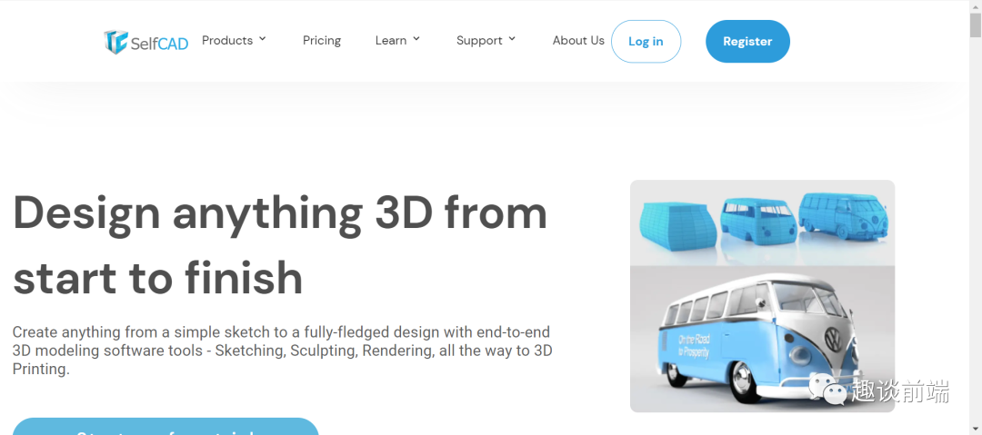Click the Log in button

tap(646, 41)
